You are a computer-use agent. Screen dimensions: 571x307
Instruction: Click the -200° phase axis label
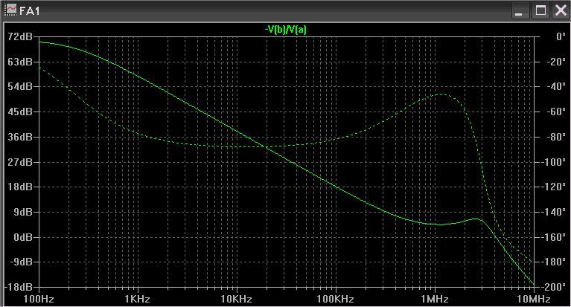tap(554, 287)
